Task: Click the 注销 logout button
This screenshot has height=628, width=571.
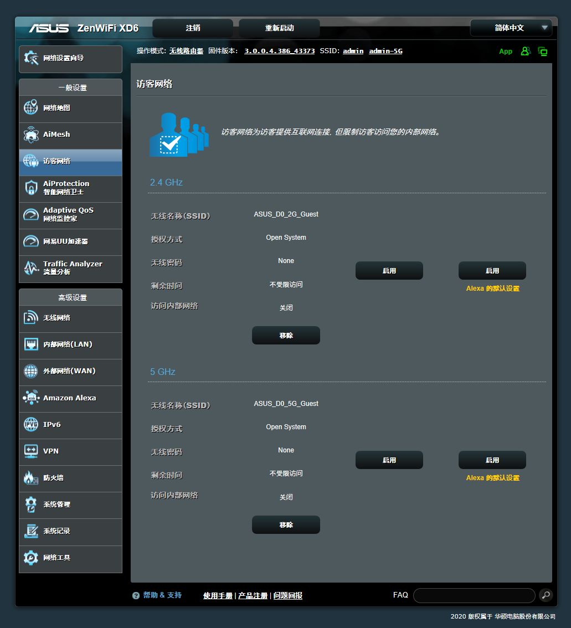Action: pos(193,28)
